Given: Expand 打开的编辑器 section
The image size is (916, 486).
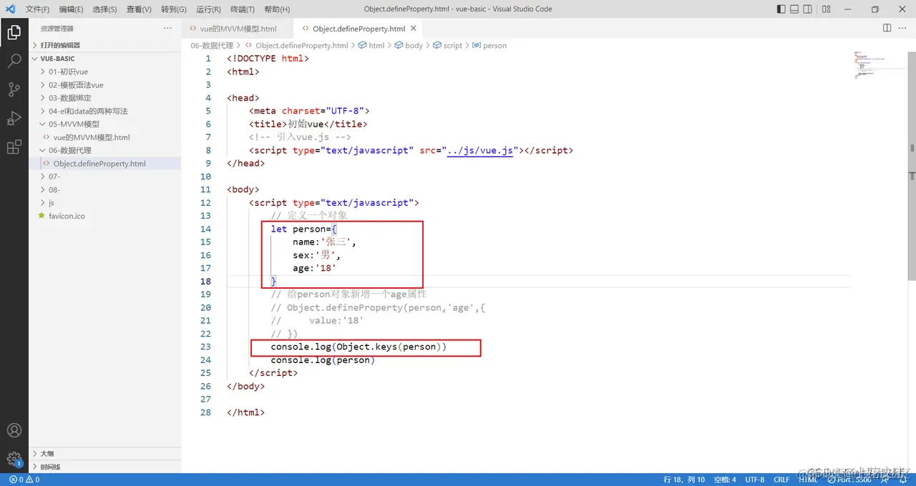Looking at the screenshot, I should coord(105,45).
